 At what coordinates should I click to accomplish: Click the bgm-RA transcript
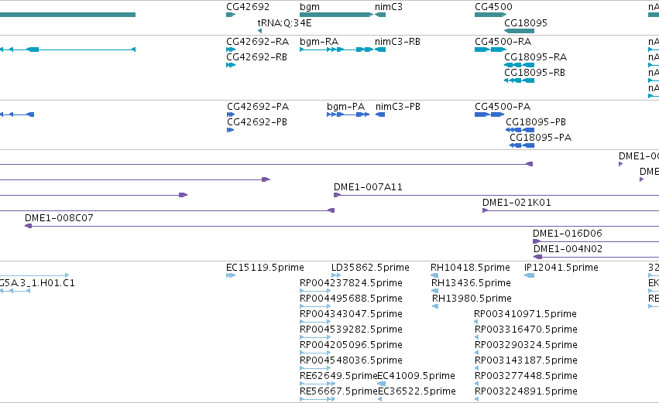[x=336, y=50]
